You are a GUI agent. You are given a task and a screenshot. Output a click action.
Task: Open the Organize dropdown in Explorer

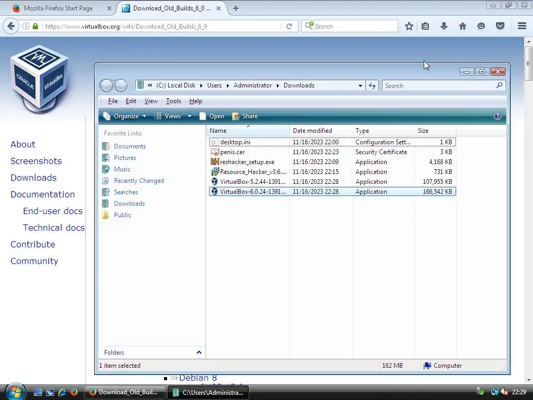coord(125,116)
